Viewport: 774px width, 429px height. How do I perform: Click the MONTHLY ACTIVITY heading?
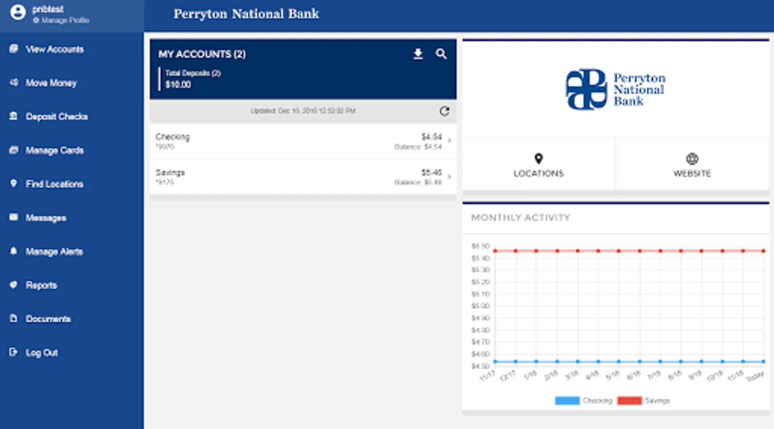coord(521,217)
